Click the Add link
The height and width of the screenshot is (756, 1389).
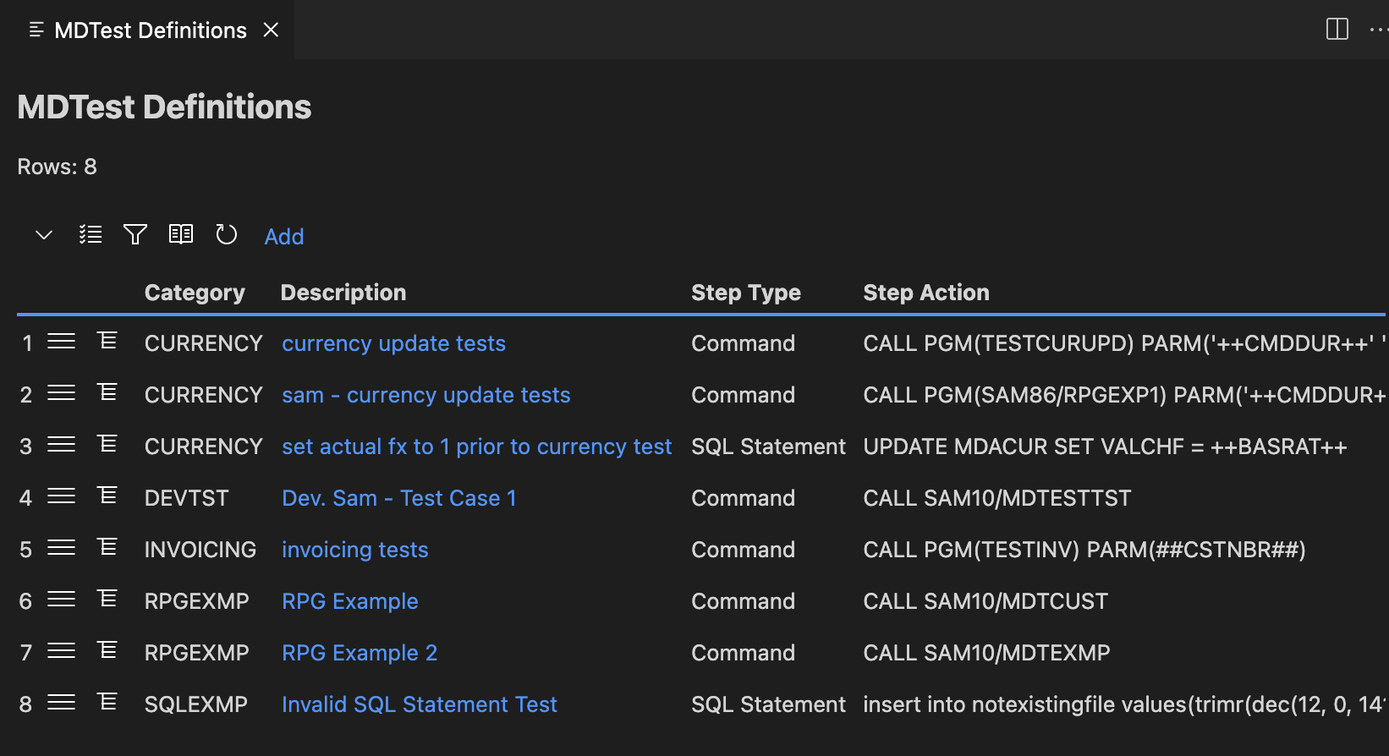[283, 237]
